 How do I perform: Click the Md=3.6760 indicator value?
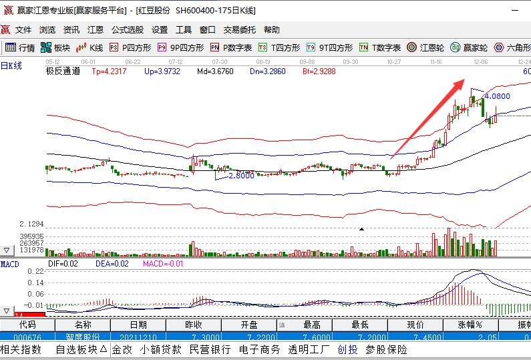click(x=215, y=71)
